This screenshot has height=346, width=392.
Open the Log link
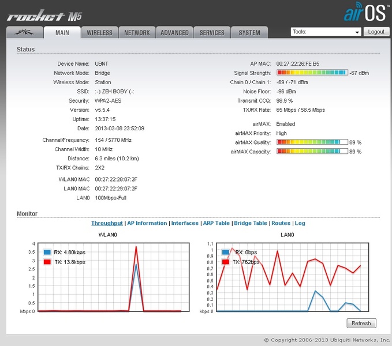pyautogui.click(x=300, y=223)
